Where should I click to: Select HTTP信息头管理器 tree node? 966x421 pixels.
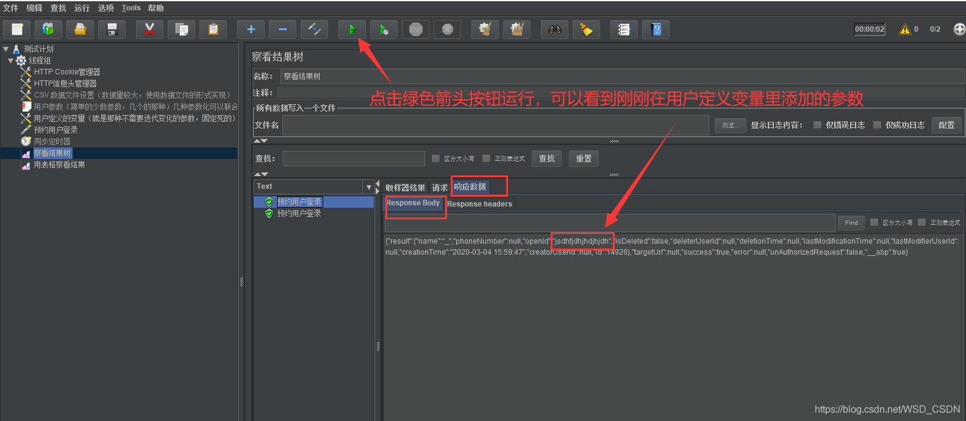point(65,83)
